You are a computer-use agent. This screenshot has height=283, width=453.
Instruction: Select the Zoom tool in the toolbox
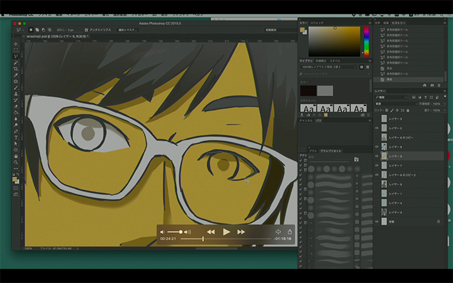pyautogui.click(x=16, y=162)
